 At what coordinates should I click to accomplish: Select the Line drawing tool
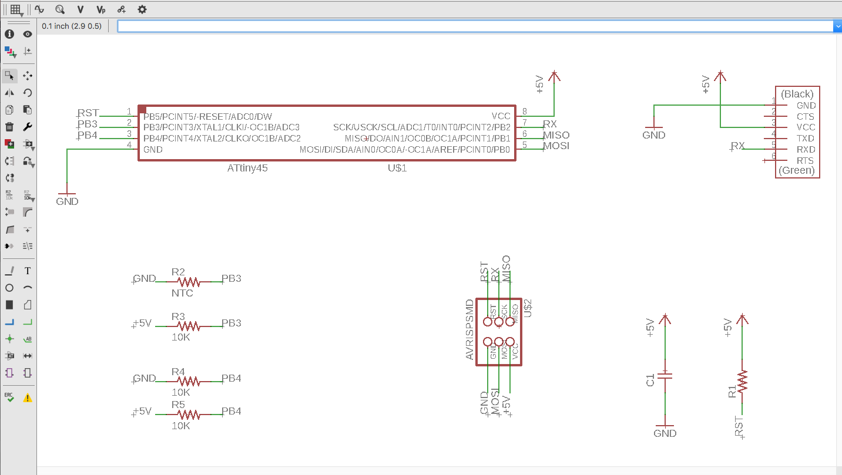[9, 271]
